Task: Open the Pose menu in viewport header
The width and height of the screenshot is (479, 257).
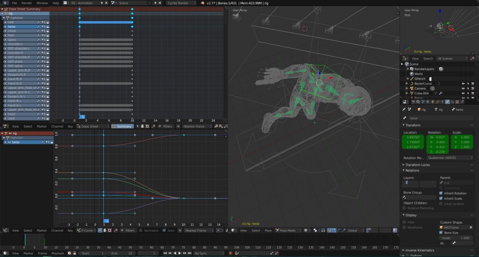Action: (x=268, y=230)
